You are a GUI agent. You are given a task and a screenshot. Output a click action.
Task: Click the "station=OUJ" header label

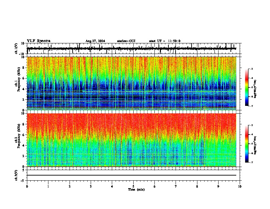pos(126,41)
